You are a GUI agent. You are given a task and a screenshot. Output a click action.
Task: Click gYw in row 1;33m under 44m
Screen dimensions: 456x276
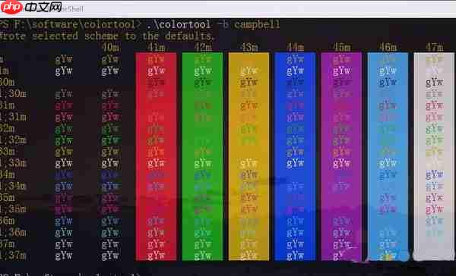(x=295, y=164)
